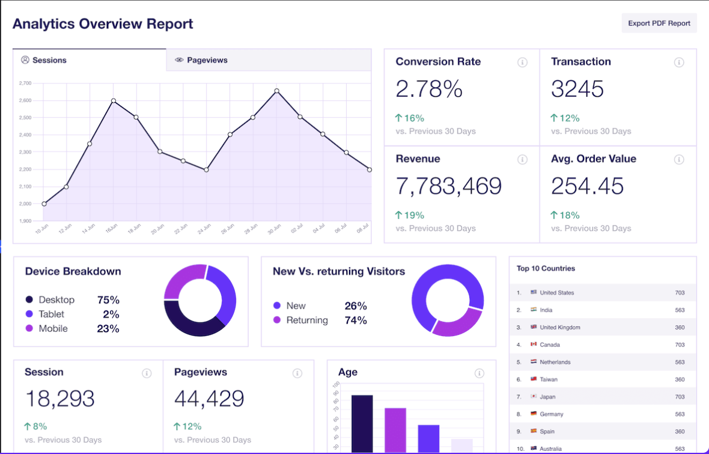The height and width of the screenshot is (454, 709).
Task: Click the India flag icon
Action: click(x=534, y=310)
